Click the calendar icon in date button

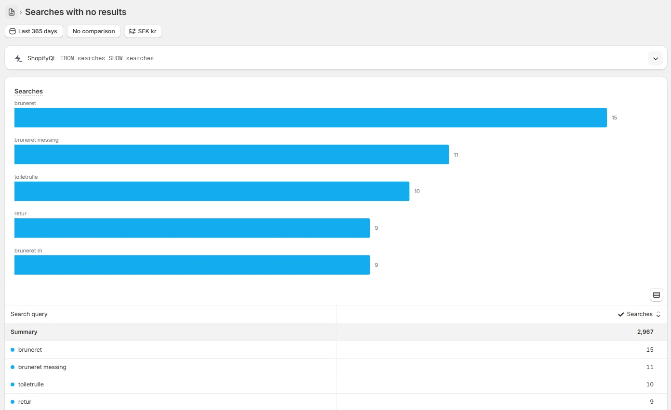point(13,31)
